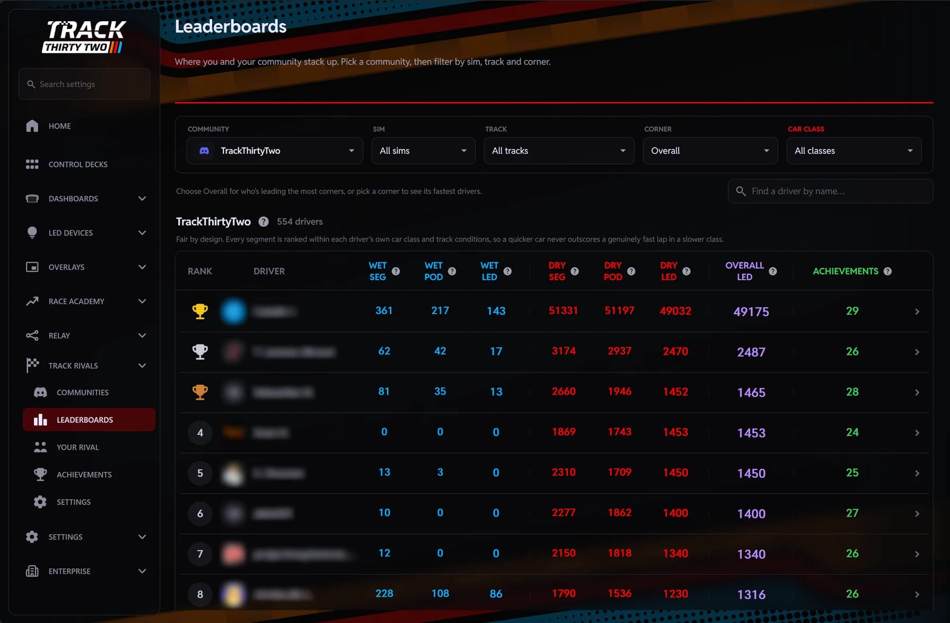Image resolution: width=950 pixels, height=623 pixels.
Task: Sort by the Driver column header
Action: [x=269, y=271]
